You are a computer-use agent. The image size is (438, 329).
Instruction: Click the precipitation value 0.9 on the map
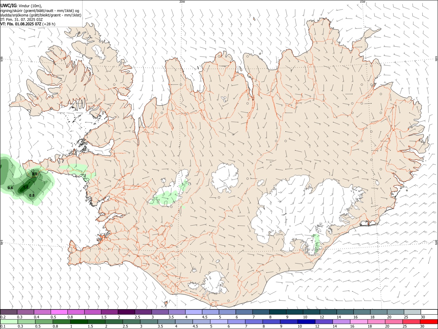pos(35,174)
